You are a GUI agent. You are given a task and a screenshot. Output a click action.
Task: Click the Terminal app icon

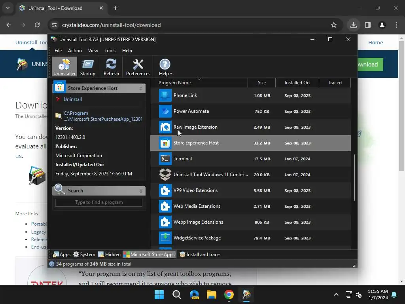coord(165,159)
